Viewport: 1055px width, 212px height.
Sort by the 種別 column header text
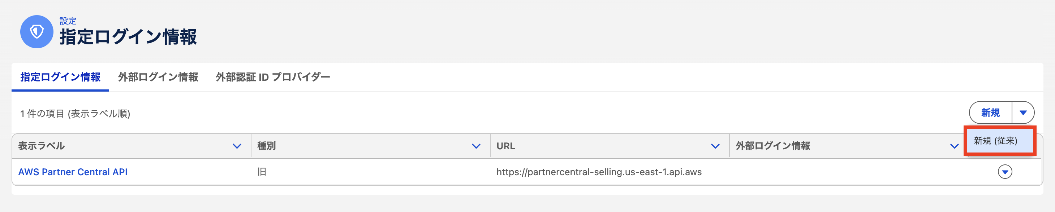point(266,146)
